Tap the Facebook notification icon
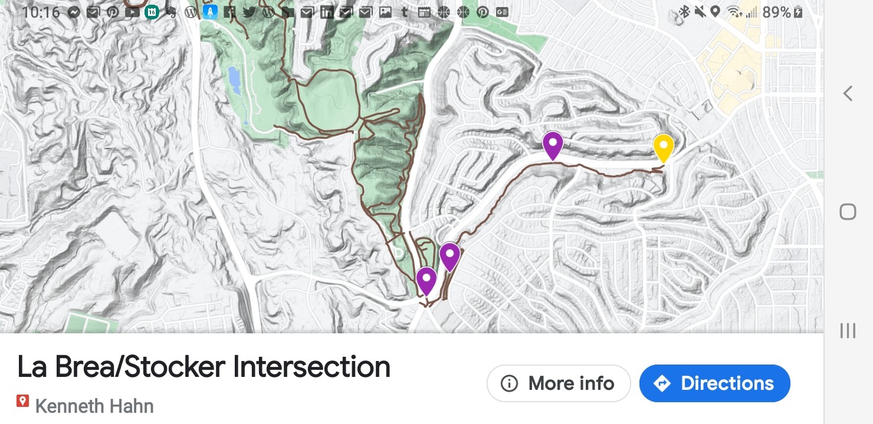 [230, 12]
